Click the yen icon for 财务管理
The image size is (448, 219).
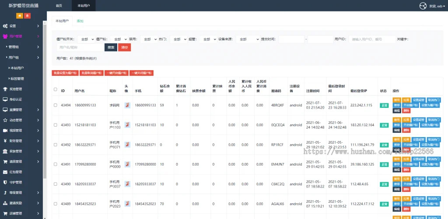coord(5,141)
